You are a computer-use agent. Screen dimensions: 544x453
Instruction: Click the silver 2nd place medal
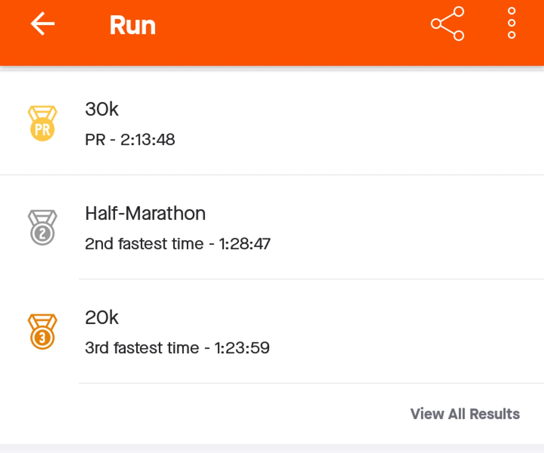coord(42,227)
